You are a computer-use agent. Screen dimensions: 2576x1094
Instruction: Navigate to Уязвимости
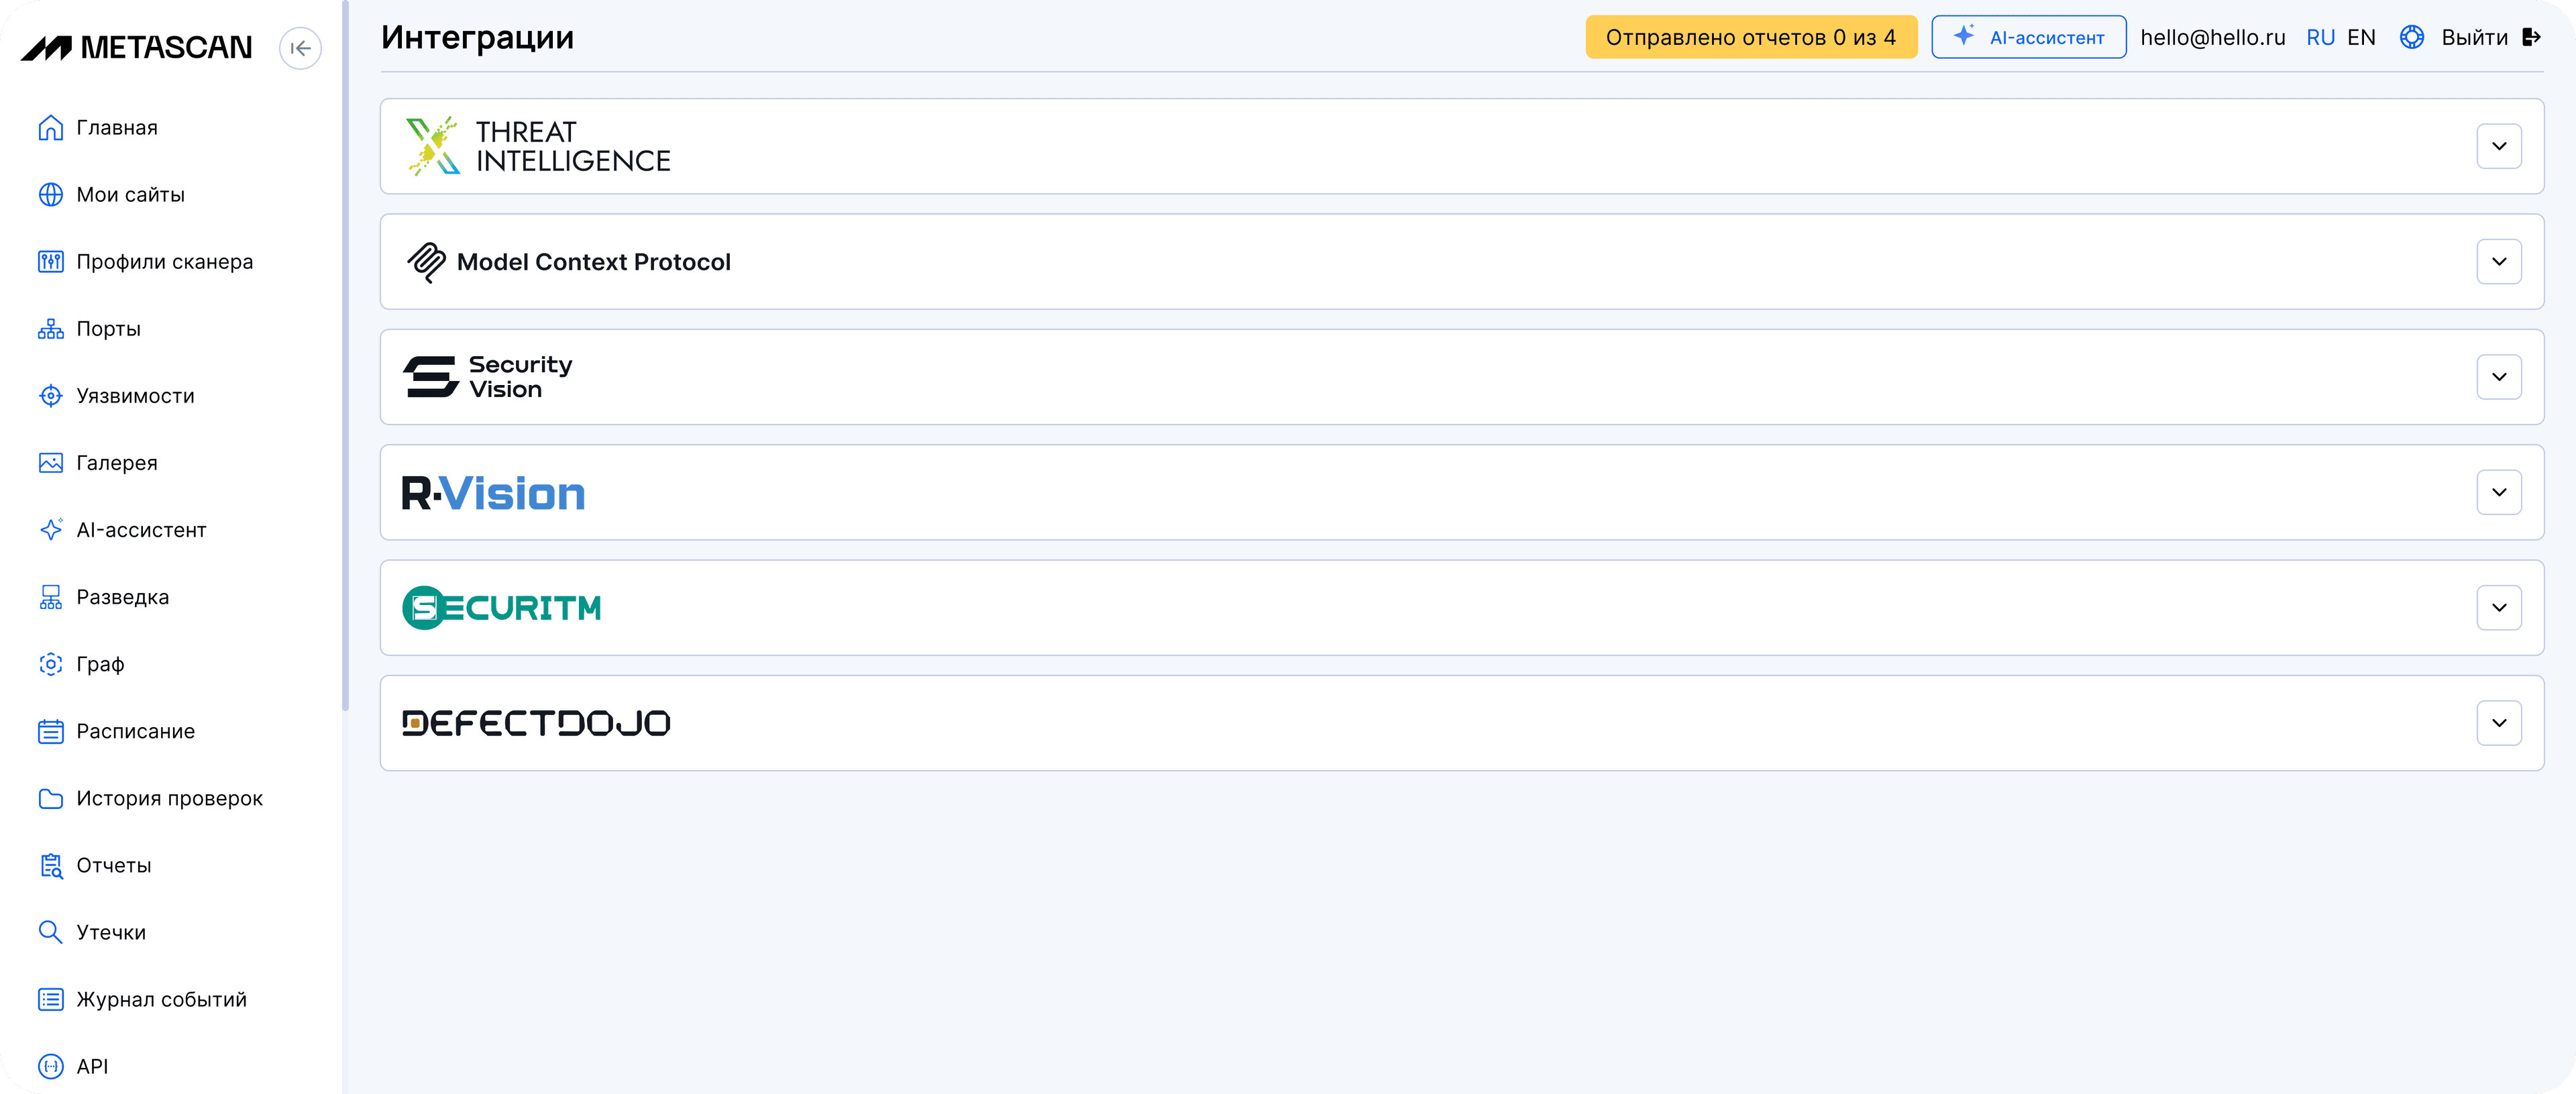(x=136, y=396)
